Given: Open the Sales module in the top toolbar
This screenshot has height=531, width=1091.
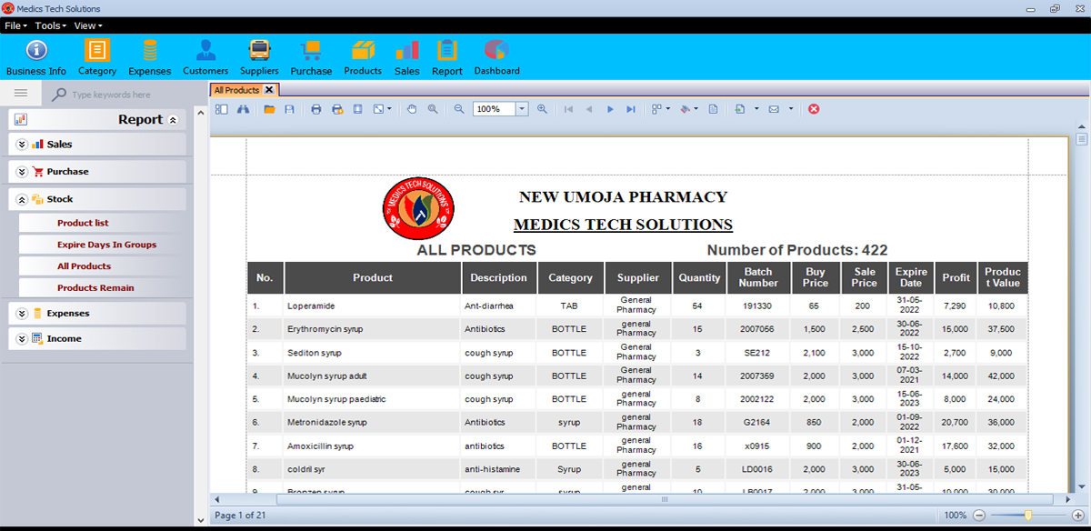Looking at the screenshot, I should [x=407, y=57].
